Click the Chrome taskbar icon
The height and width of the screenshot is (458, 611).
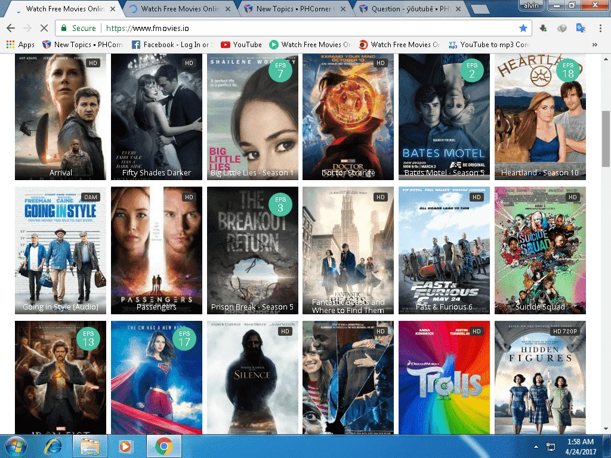pos(164,446)
